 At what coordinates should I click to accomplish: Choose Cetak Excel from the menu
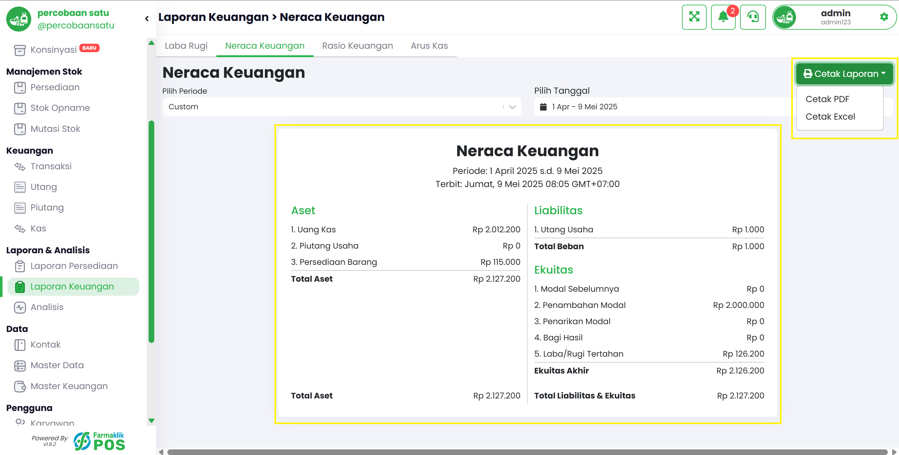click(x=830, y=116)
